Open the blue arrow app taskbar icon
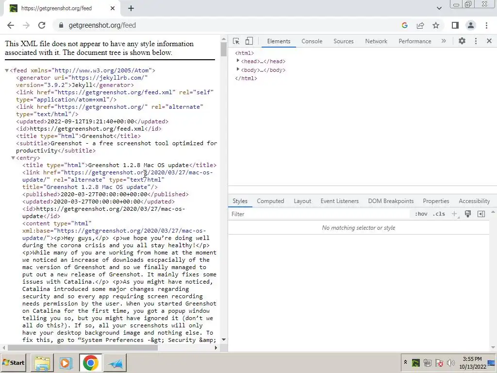The width and height of the screenshot is (497, 373). point(115,363)
